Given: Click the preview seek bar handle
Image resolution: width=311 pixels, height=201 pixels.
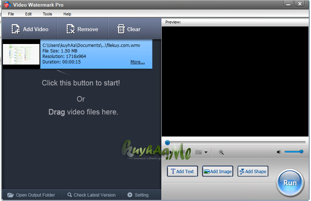Looking at the screenshot, I should (x=167, y=143).
